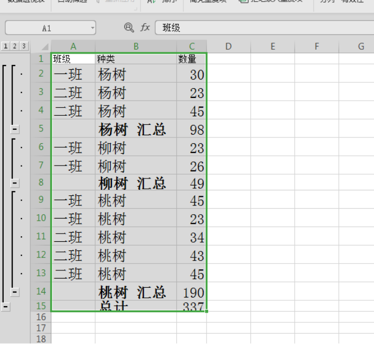Click the fx insert function icon

click(x=145, y=28)
